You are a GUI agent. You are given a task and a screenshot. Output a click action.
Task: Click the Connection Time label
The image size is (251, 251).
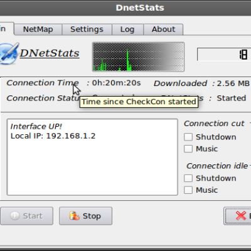[x=43, y=83]
